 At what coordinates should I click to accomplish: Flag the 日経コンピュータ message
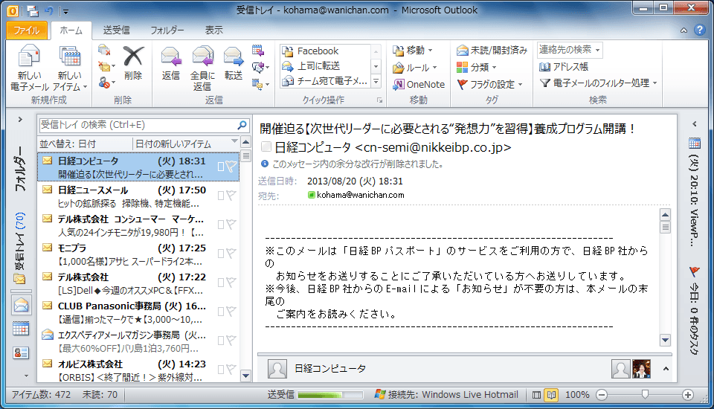[x=231, y=167]
